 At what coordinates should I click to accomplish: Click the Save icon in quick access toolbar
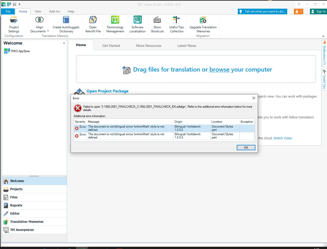tap(15, 4)
